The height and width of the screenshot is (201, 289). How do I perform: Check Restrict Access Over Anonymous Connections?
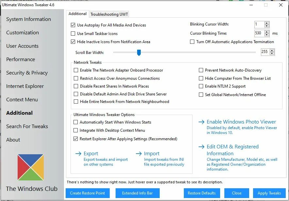coord(76,78)
